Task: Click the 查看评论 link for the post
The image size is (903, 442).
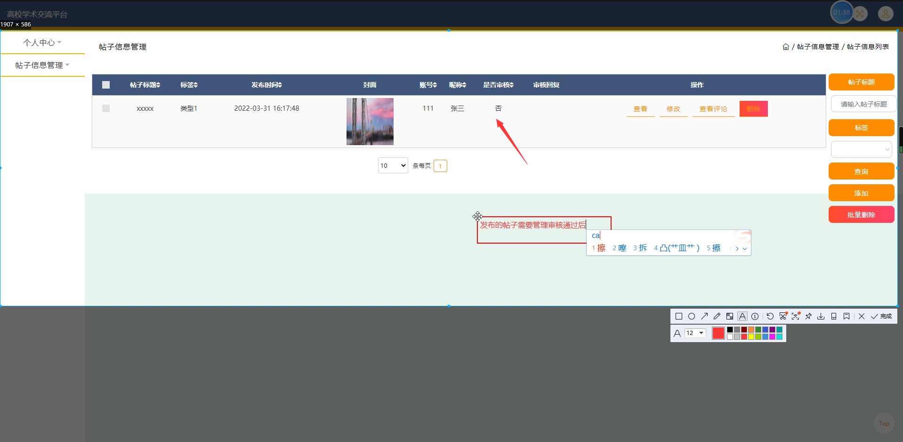Action: coord(713,109)
